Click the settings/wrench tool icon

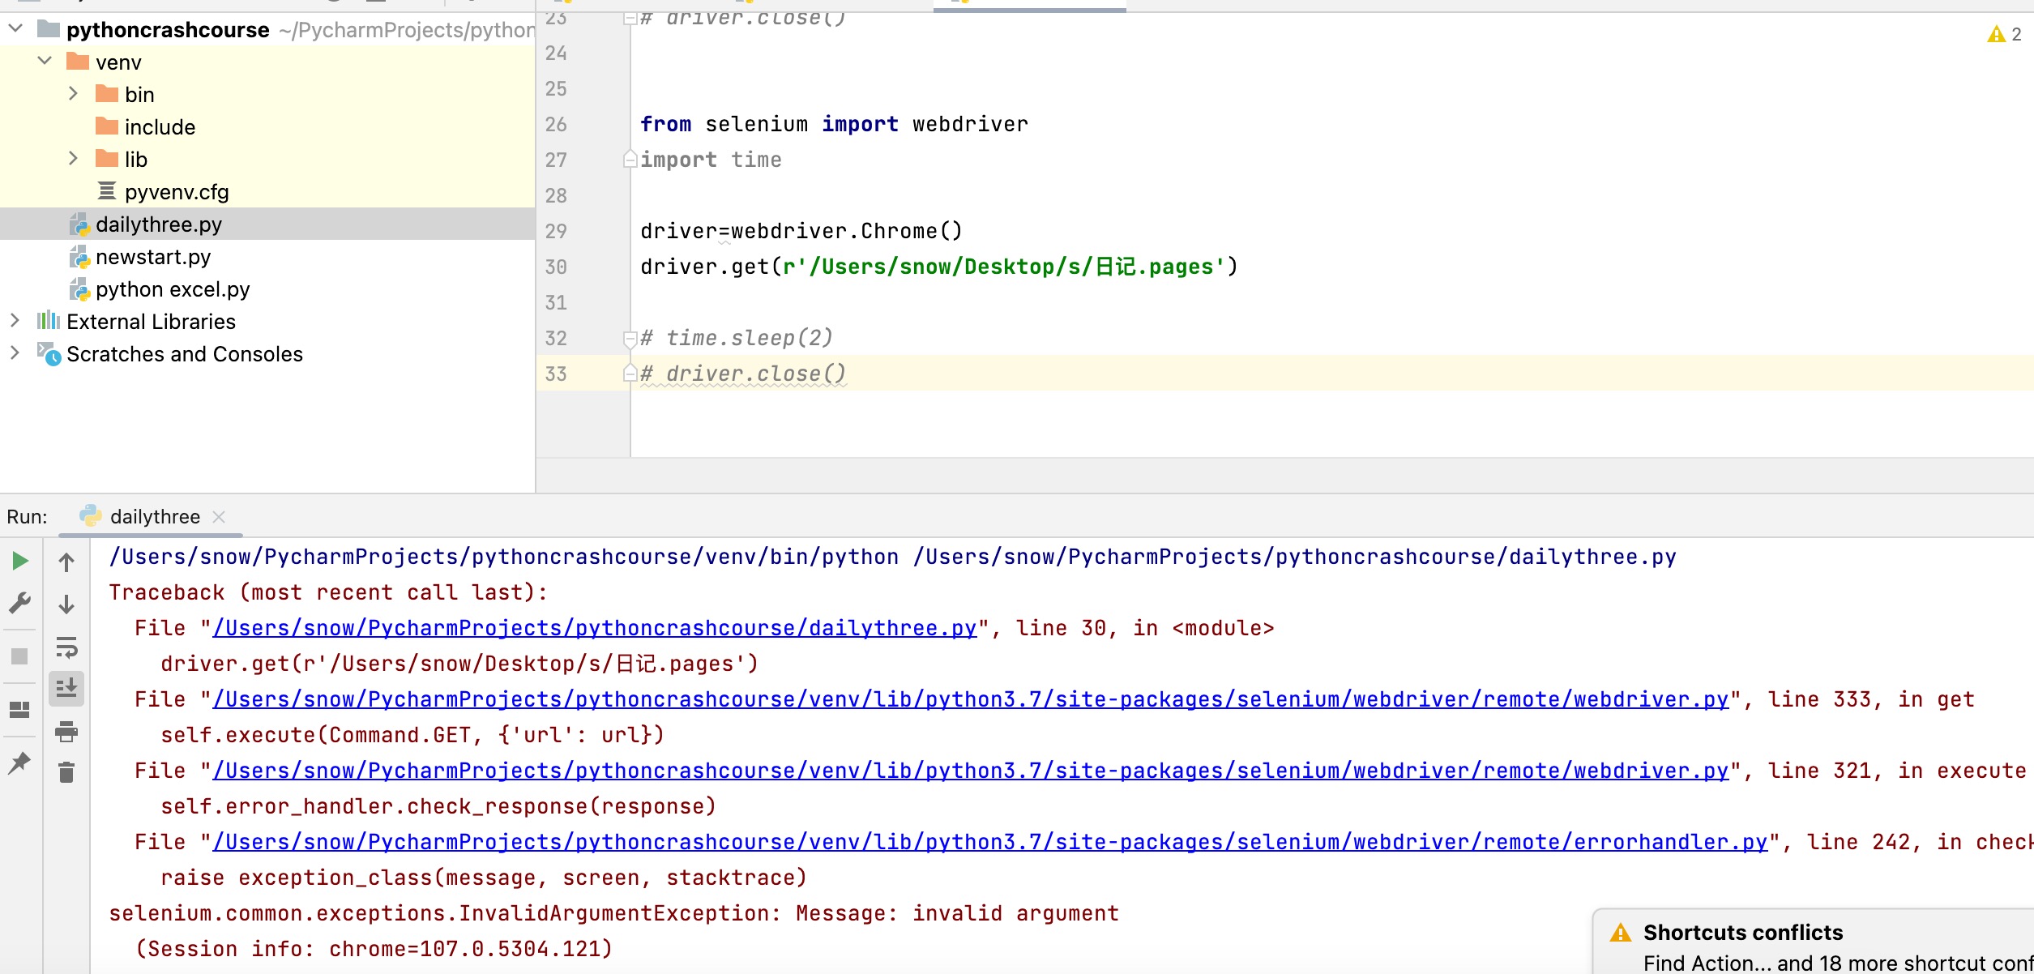point(19,600)
